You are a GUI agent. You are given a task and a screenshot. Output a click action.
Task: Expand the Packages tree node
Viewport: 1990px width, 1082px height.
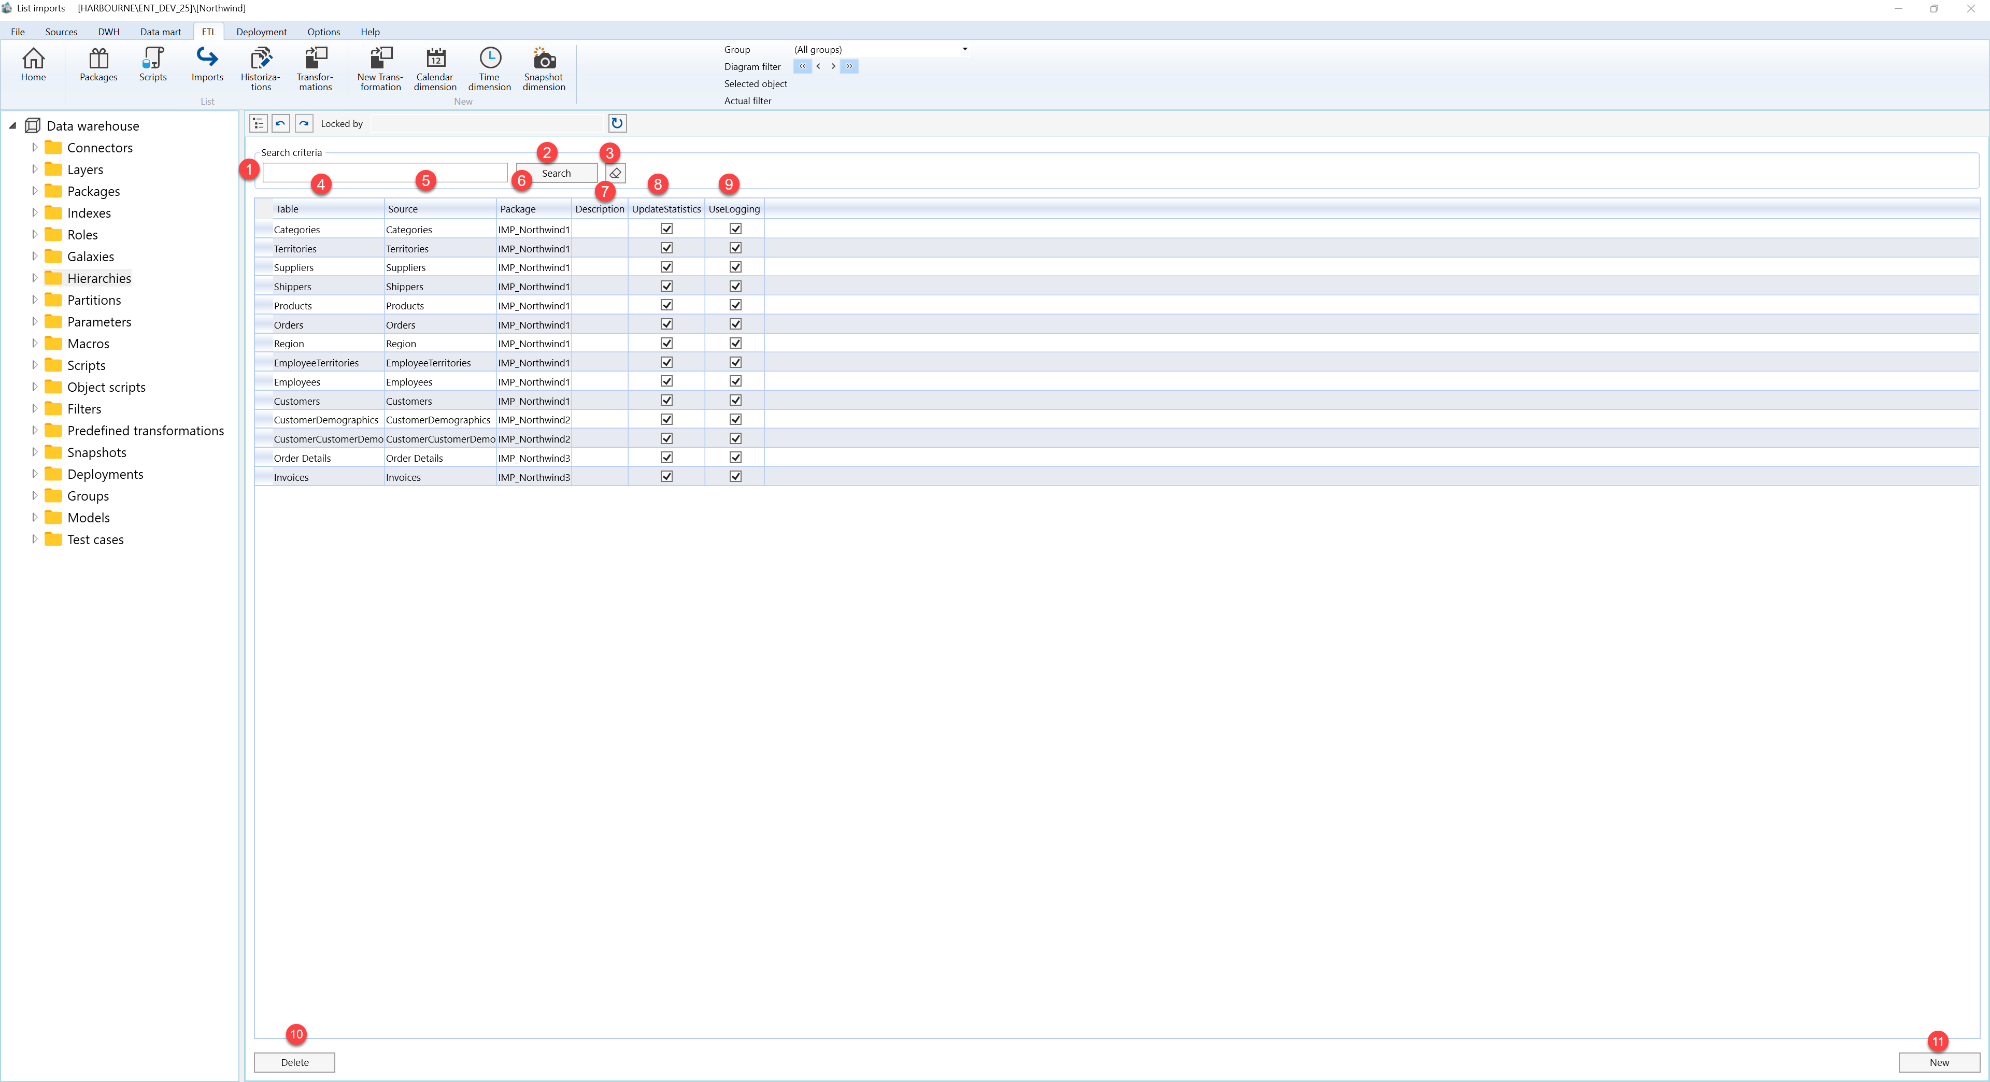pyautogui.click(x=34, y=191)
